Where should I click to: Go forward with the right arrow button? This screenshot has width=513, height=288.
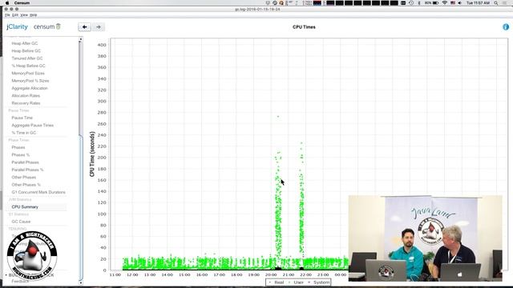coord(99,26)
